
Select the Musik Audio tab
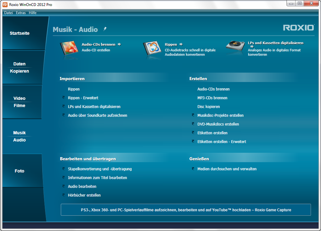coord(22,136)
